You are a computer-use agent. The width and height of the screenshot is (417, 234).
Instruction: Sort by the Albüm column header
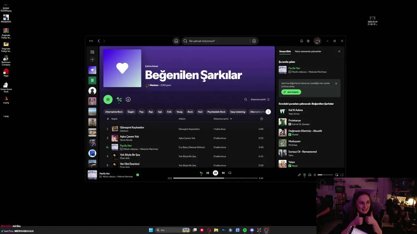point(182,119)
